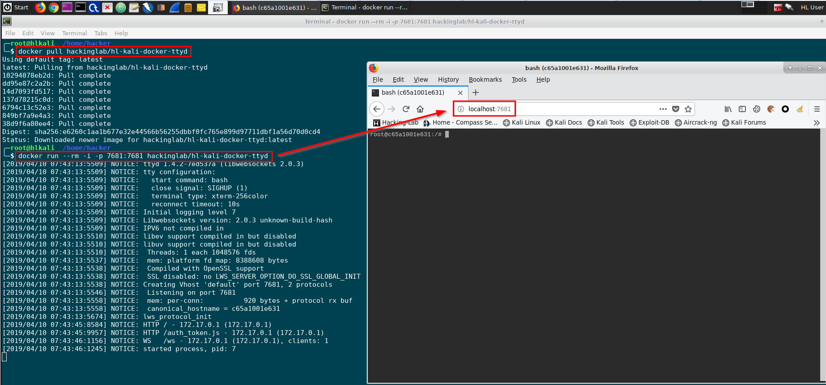Viewport: 826px width, 385px height.
Task: Launch Firefox from the top panel launcher
Action: 40,7
